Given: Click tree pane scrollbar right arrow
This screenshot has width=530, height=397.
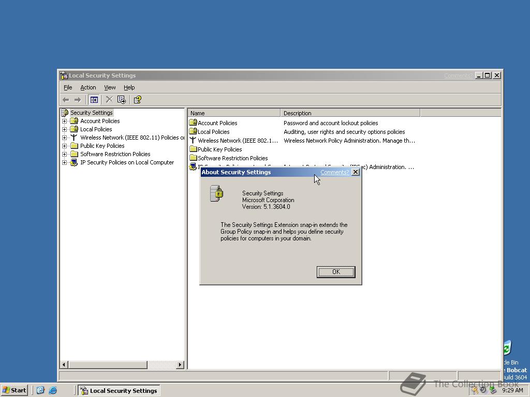Looking at the screenshot, I should (180, 364).
